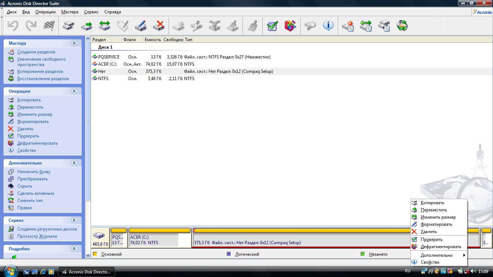Screen dimensions: 493x277
Task: Sort by Раздел column header
Action: (106, 40)
